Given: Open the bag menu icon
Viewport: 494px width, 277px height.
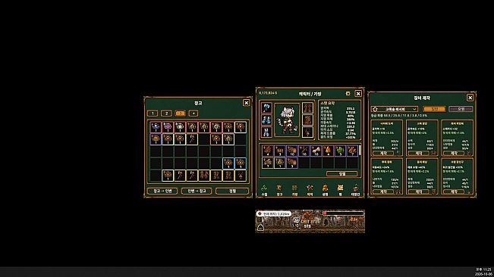Looking at the screenshot, I should click(294, 190).
